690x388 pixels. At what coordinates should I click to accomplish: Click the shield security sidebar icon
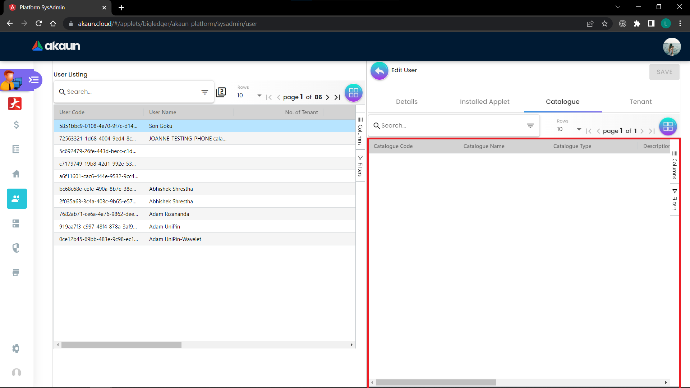[16, 248]
